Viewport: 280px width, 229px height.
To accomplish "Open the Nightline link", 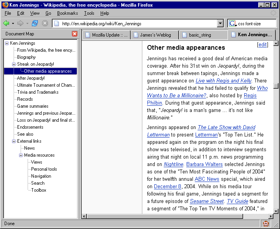I will 173,164.
